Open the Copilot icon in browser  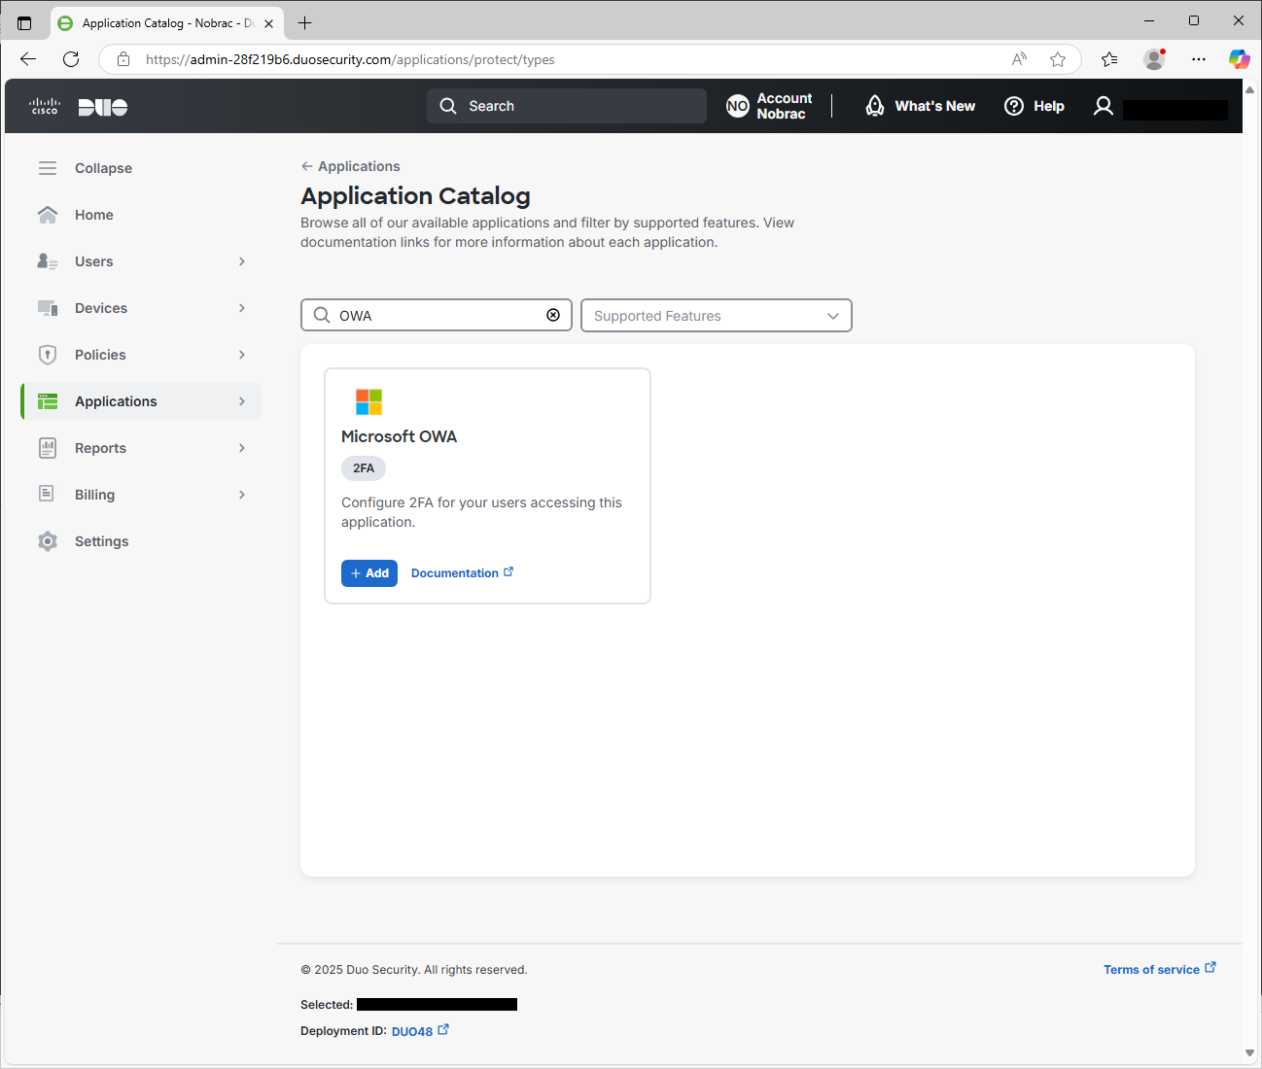[x=1239, y=59]
